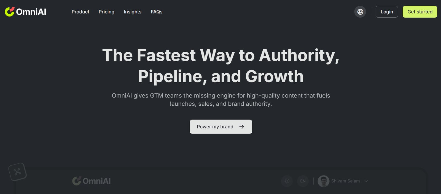Viewport: 441px width, 194px height.
Task: Open the Product menu item
Action: coord(80,12)
